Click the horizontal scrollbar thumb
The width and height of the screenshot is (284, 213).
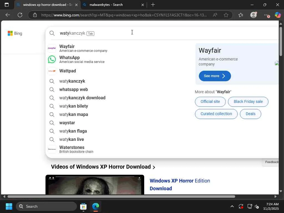[x=121, y=197]
